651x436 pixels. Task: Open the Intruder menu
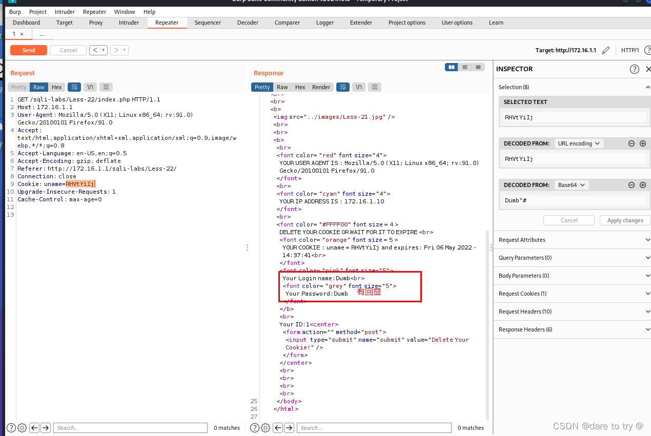[65, 12]
